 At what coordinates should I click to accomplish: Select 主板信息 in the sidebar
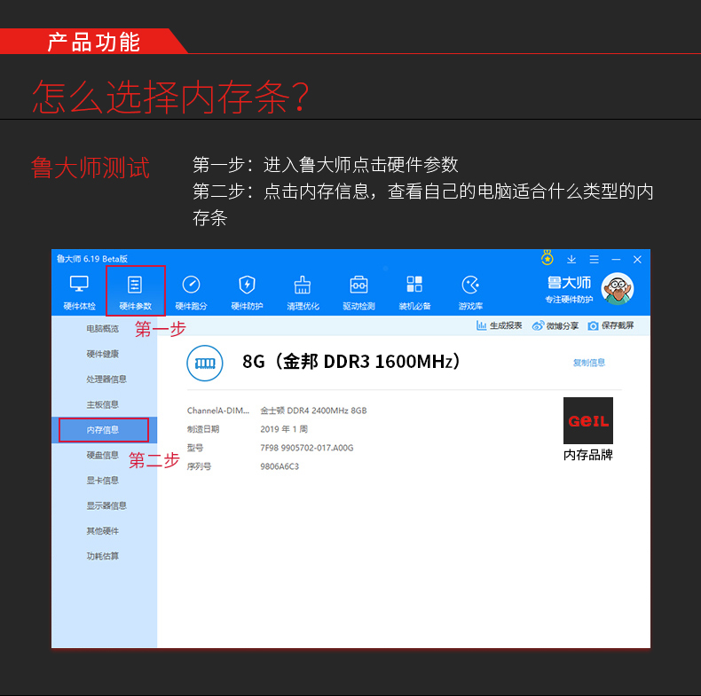point(102,404)
